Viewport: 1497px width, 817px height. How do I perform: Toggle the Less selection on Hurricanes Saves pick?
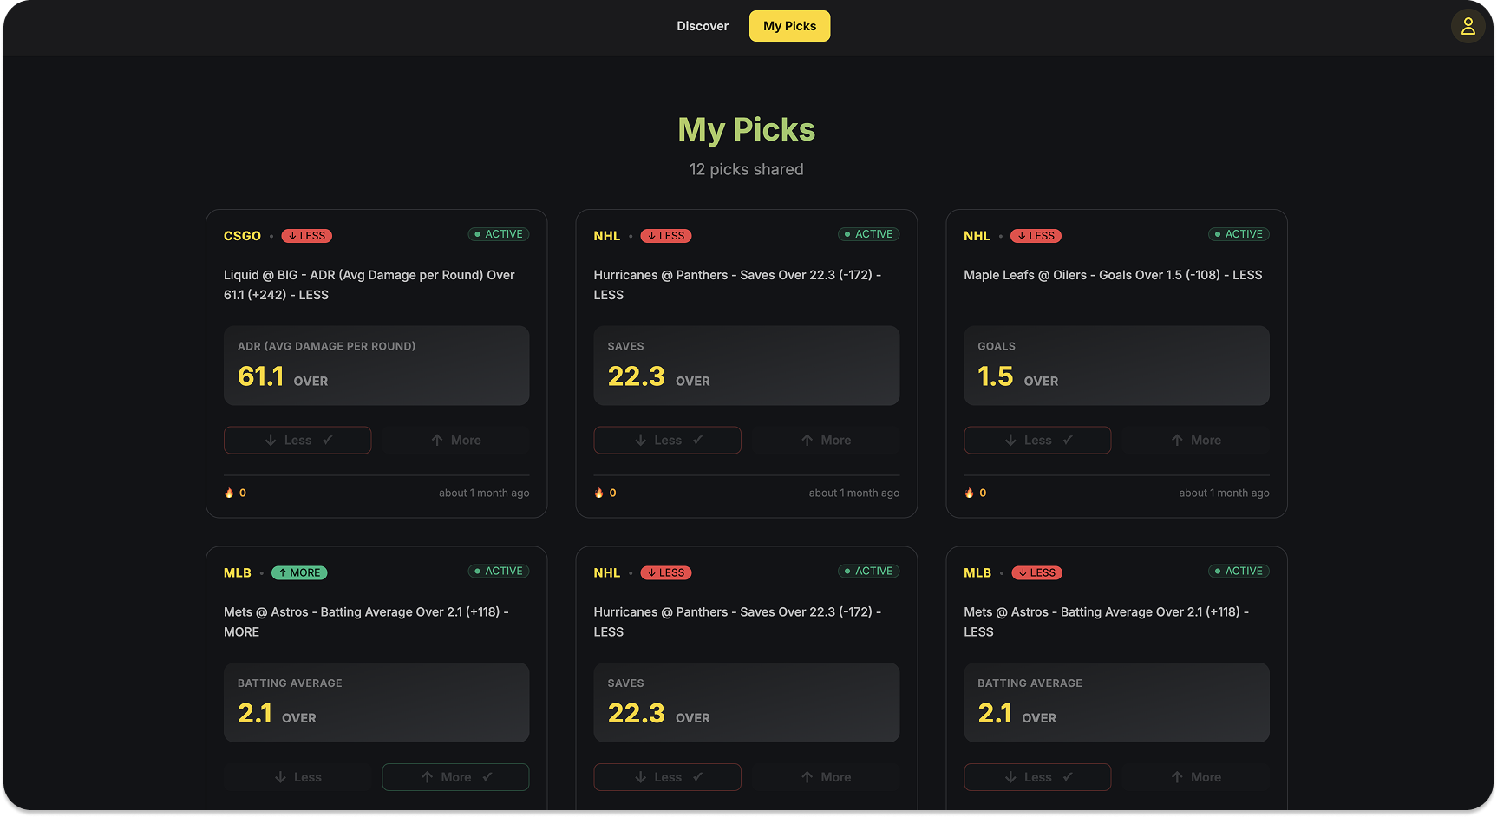tap(667, 440)
